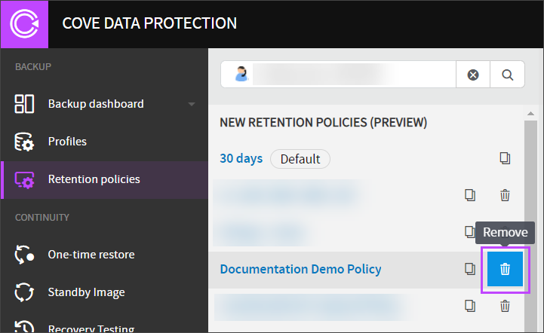Click scrollbar up arrow in policy list
The width and height of the screenshot is (544, 333).
pyautogui.click(x=530, y=115)
